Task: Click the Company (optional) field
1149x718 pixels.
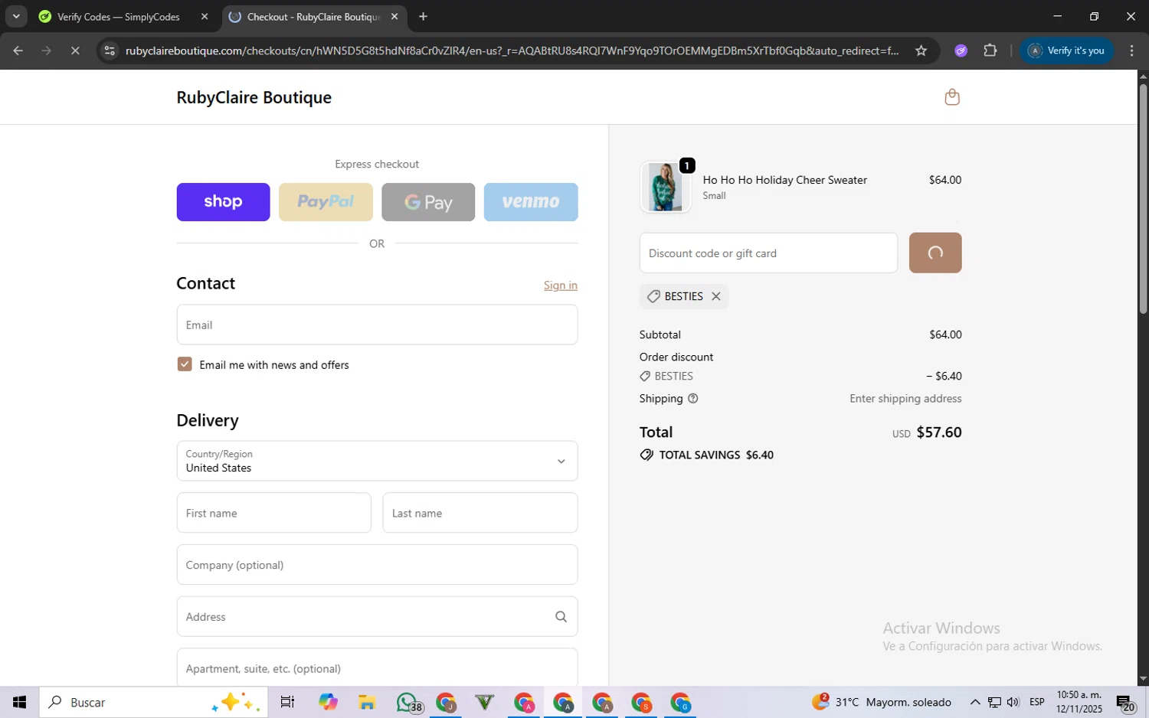Action: pos(377,565)
